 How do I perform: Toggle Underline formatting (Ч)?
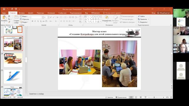tap(38, 21)
